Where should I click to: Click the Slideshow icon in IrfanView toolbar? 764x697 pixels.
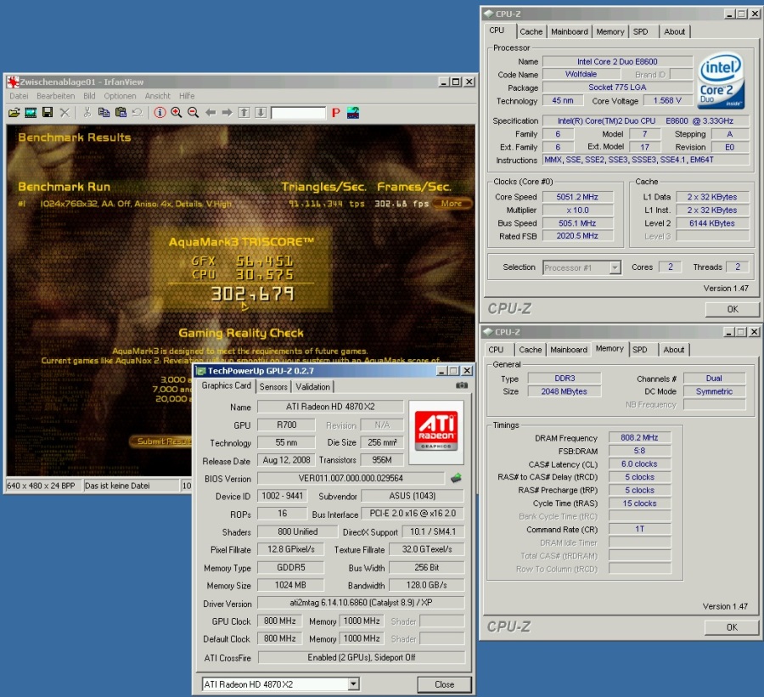pos(31,113)
